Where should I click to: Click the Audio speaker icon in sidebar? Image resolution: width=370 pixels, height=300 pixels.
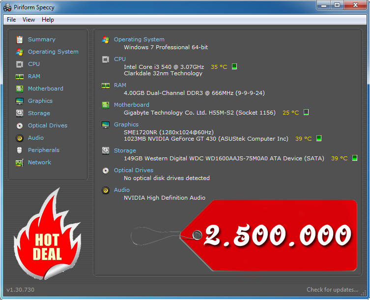coord(20,138)
